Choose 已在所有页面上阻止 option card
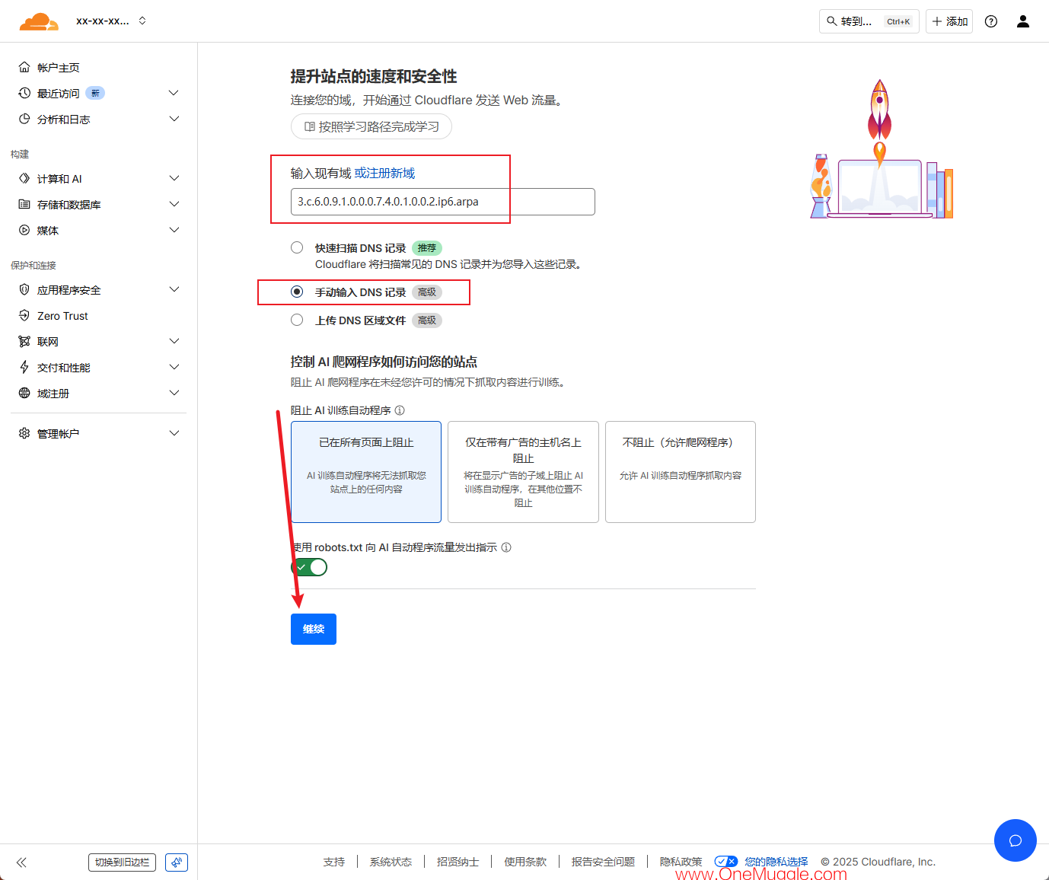 pos(366,472)
